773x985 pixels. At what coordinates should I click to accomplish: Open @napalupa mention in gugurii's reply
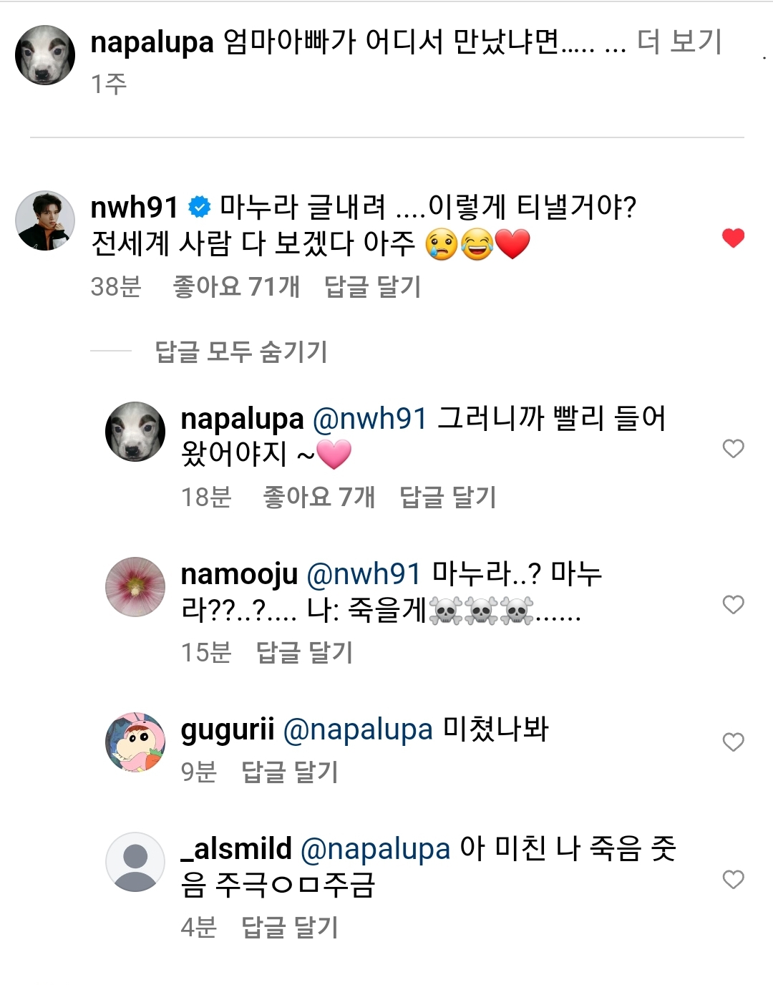pos(358,730)
